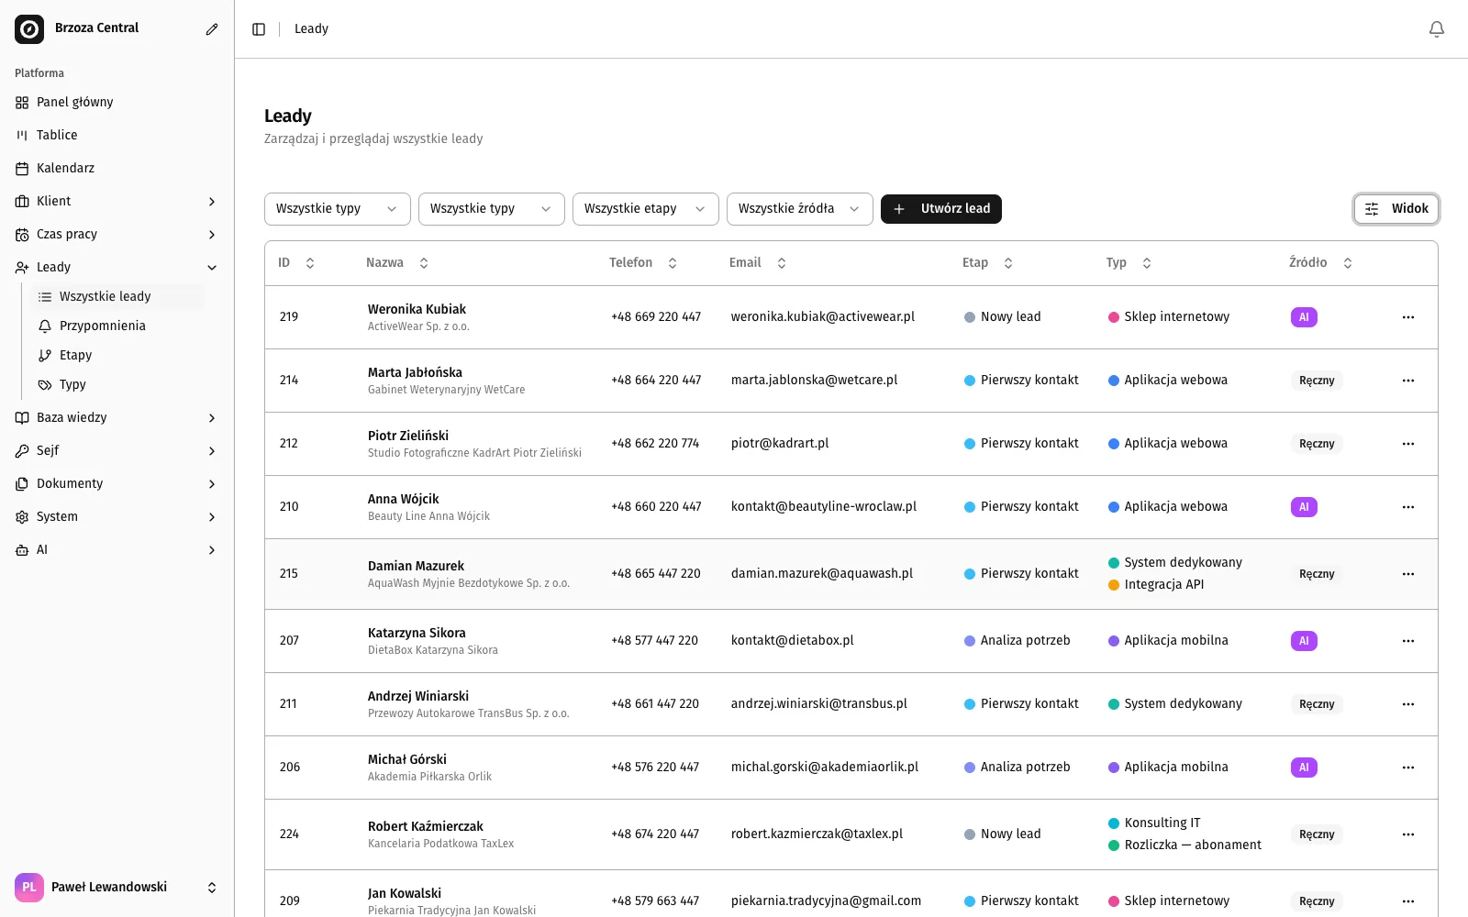Click the Brzoza Central logo icon
This screenshot has height=917, width=1468.
click(29, 29)
